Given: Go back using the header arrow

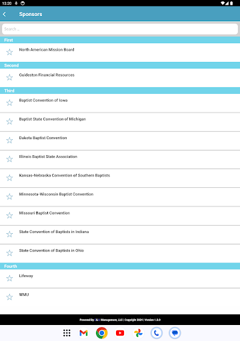Looking at the screenshot, I should [5, 14].
